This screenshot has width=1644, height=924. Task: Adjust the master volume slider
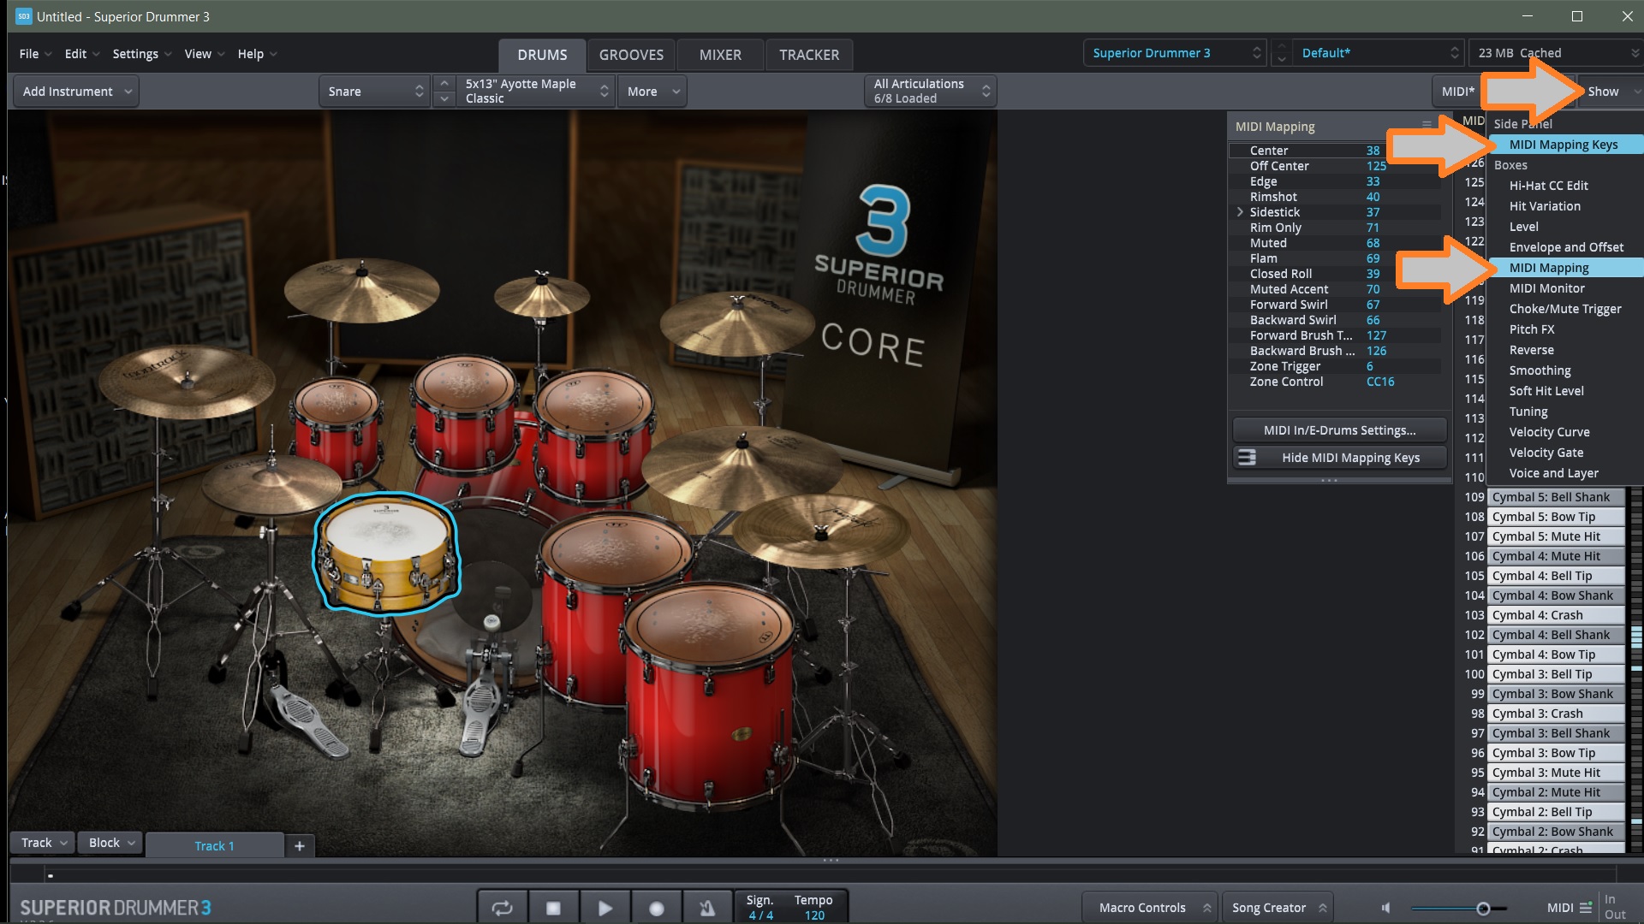click(1459, 908)
